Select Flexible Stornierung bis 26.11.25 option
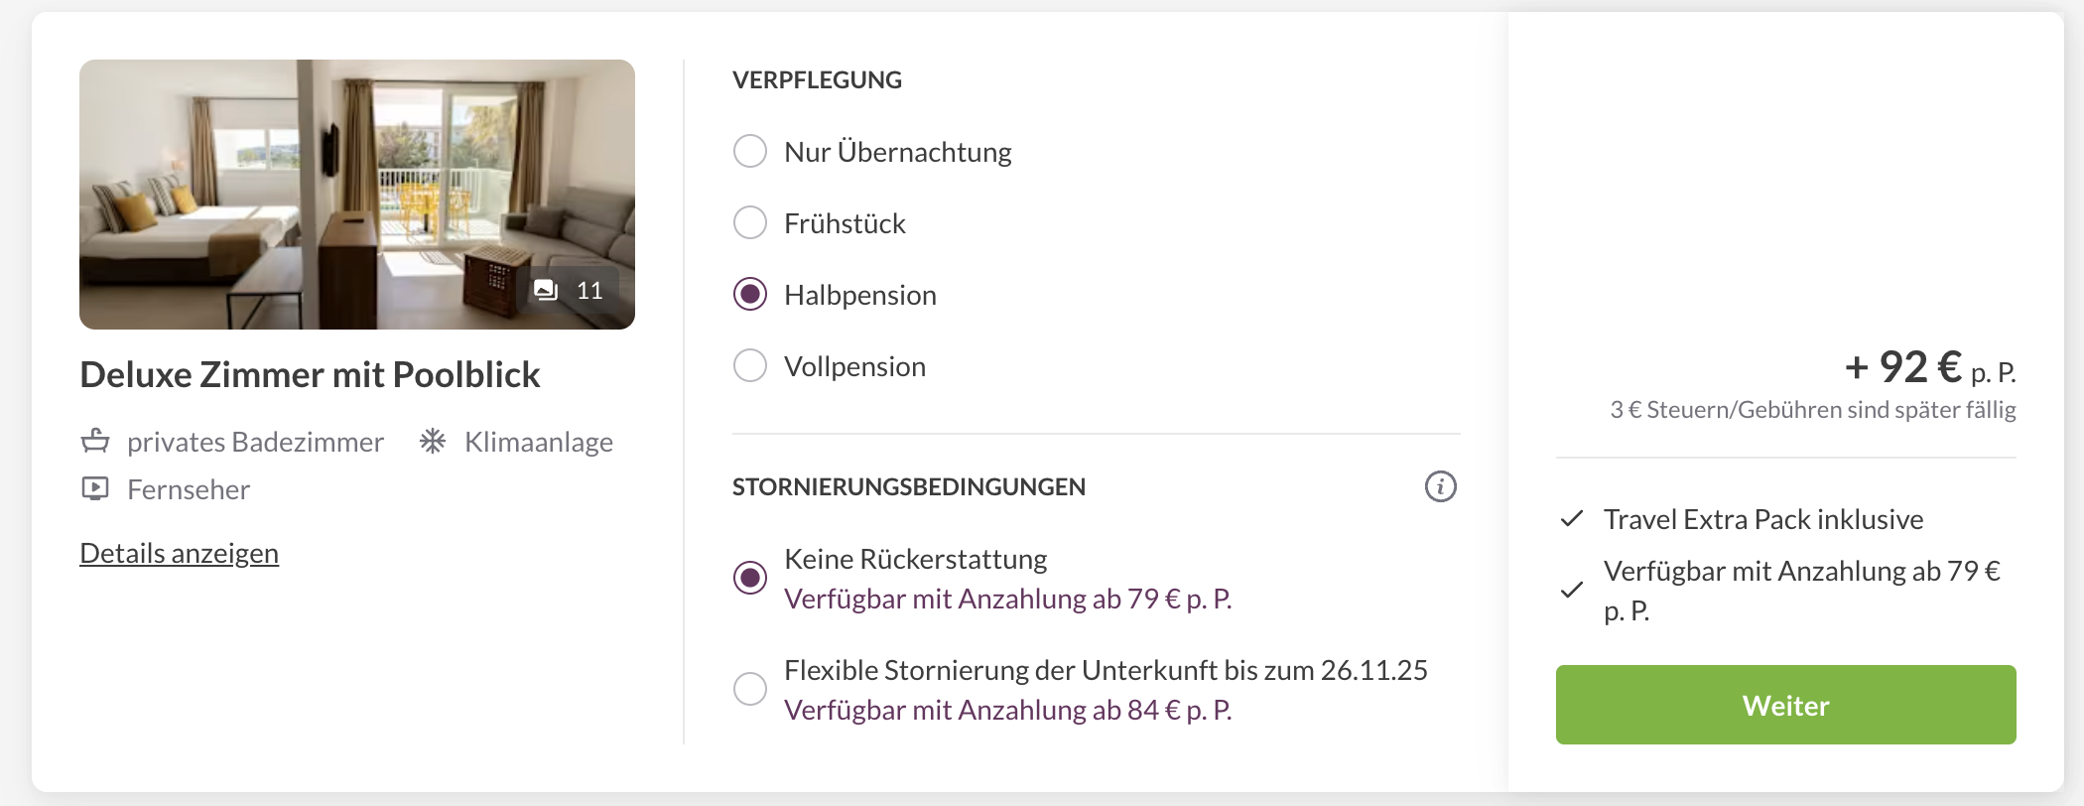2084x806 pixels. tap(750, 689)
